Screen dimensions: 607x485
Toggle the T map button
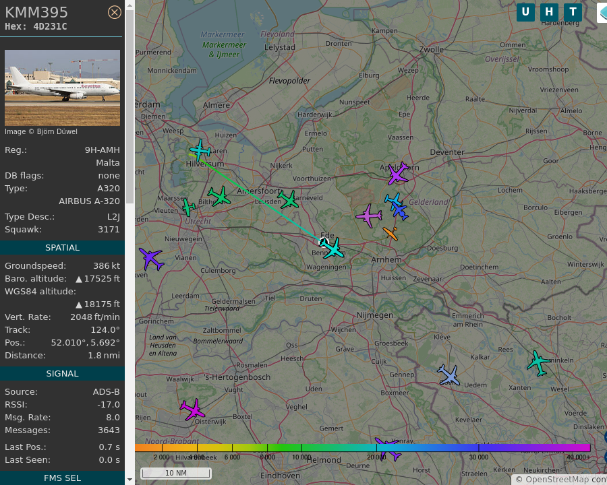click(573, 12)
